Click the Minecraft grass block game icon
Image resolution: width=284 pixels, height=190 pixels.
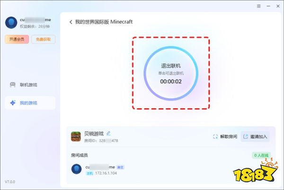[x=76, y=137]
